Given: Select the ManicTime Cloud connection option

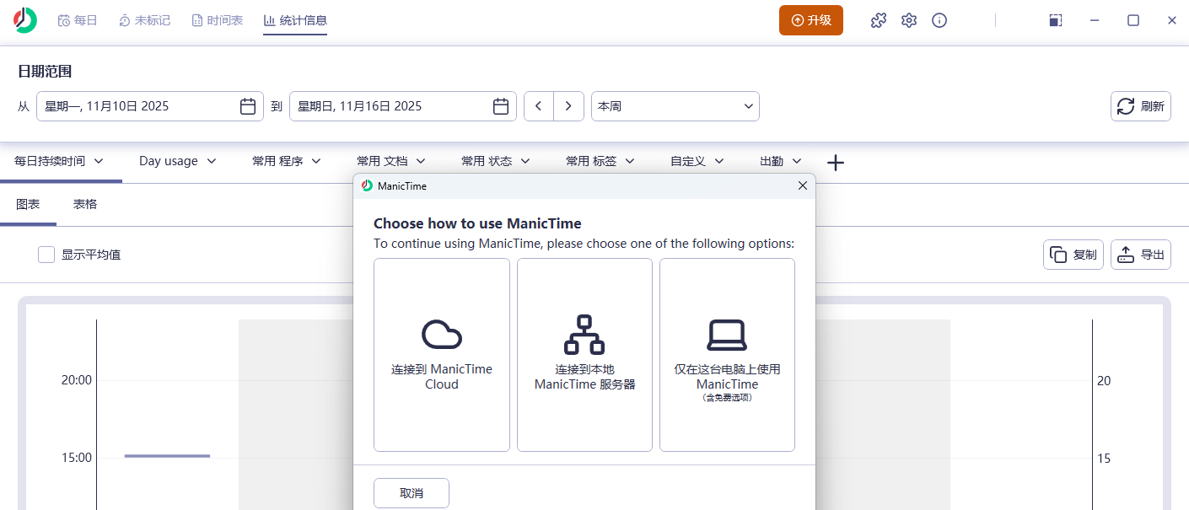Looking at the screenshot, I should click(x=441, y=354).
